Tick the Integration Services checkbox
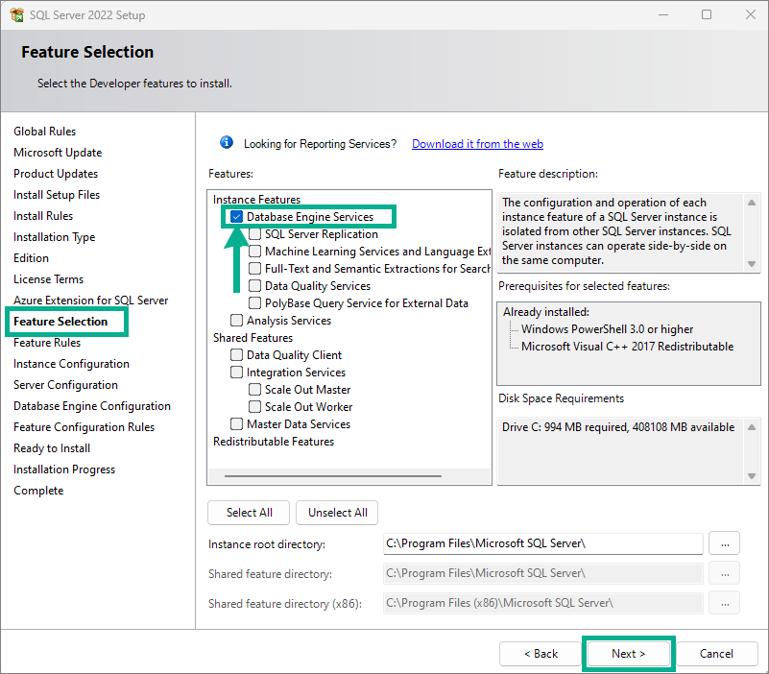Viewport: 769px width, 674px height. point(236,373)
